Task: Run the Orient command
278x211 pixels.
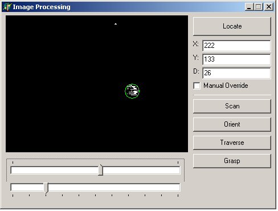Action: (x=232, y=124)
